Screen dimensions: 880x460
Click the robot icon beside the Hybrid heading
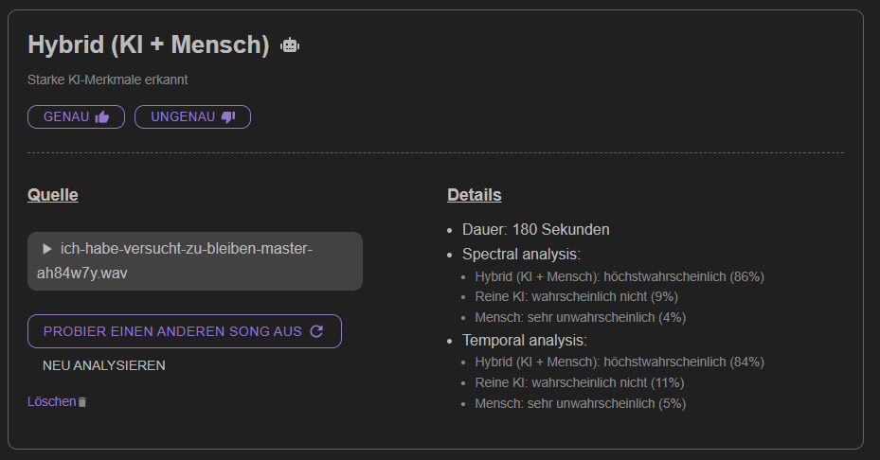click(290, 44)
